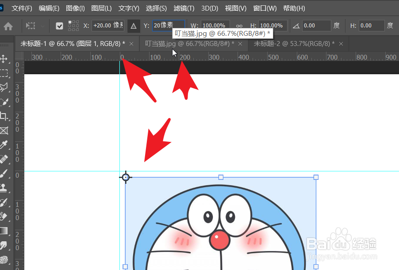Select the Eraser tool
The height and width of the screenshot is (270, 399).
pyautogui.click(x=4, y=217)
